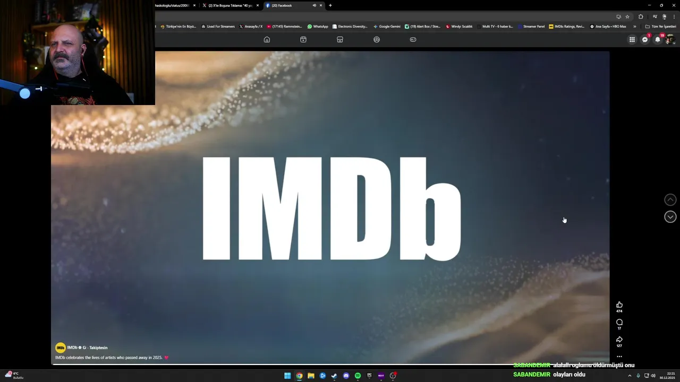Open Livad For Streamers bookmark
Image resolution: width=680 pixels, height=382 pixels.
click(218, 26)
